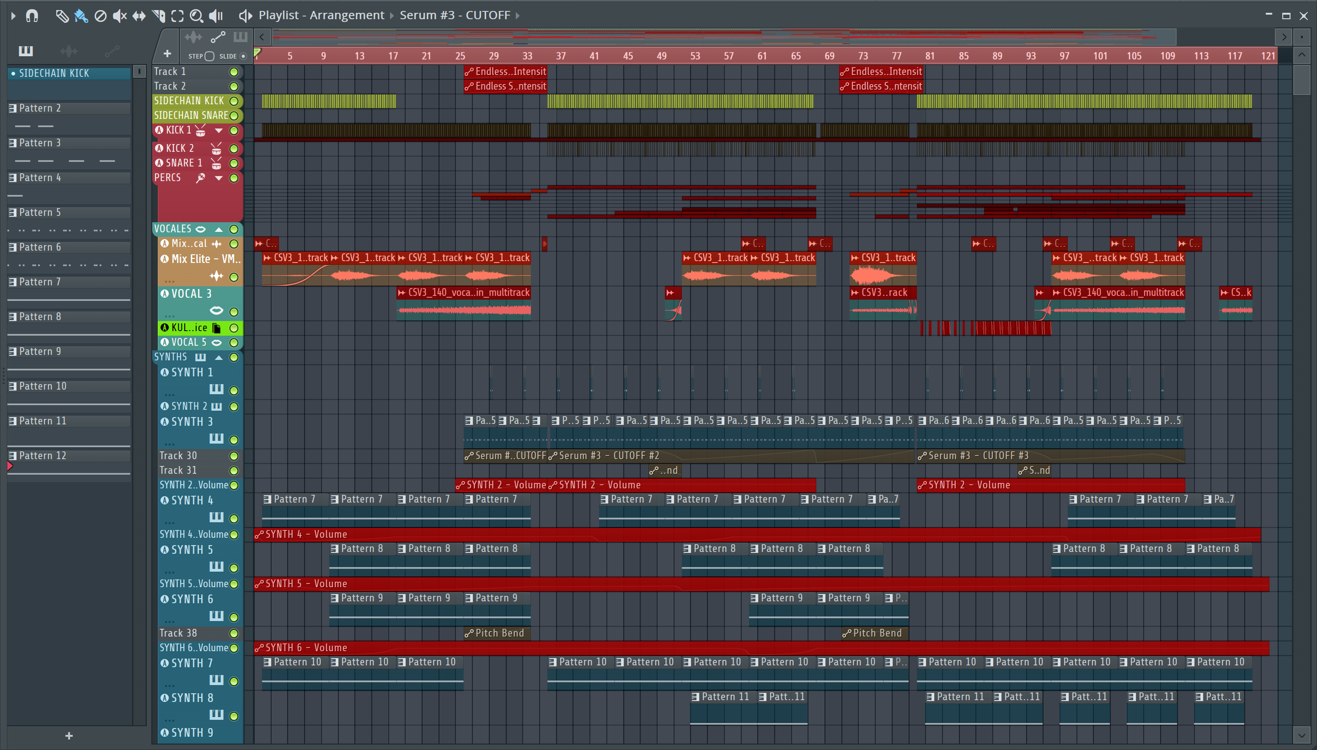
Task: Click the lips icon on VOCAL 3 track
Action: click(216, 310)
